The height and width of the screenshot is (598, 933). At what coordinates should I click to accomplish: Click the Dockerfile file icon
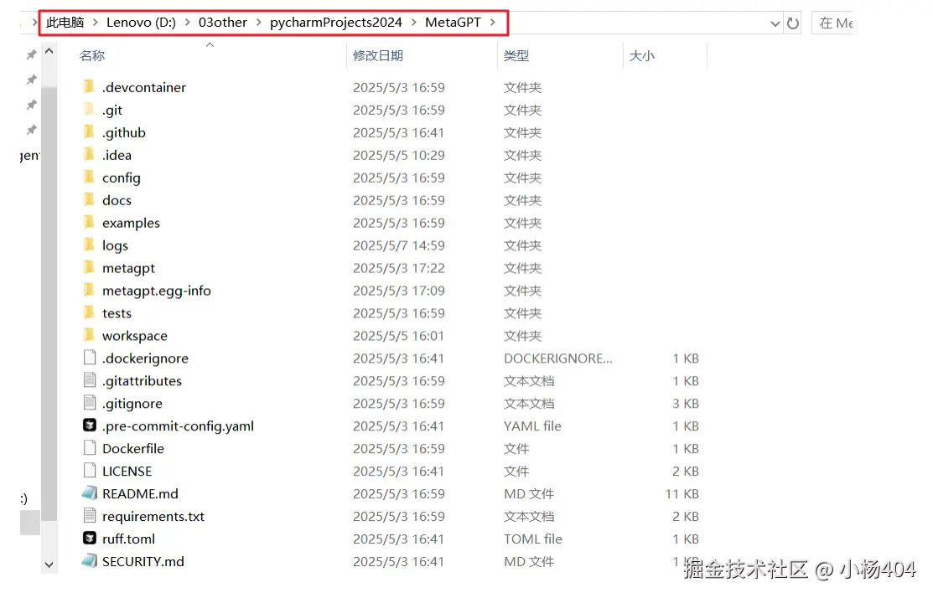tap(89, 447)
